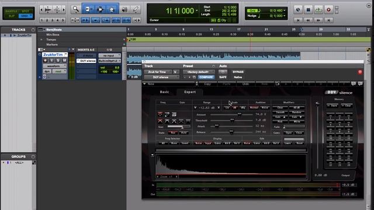Click the automation enable icon under Auto
The image size is (374, 210).
pyautogui.click(x=223, y=72)
